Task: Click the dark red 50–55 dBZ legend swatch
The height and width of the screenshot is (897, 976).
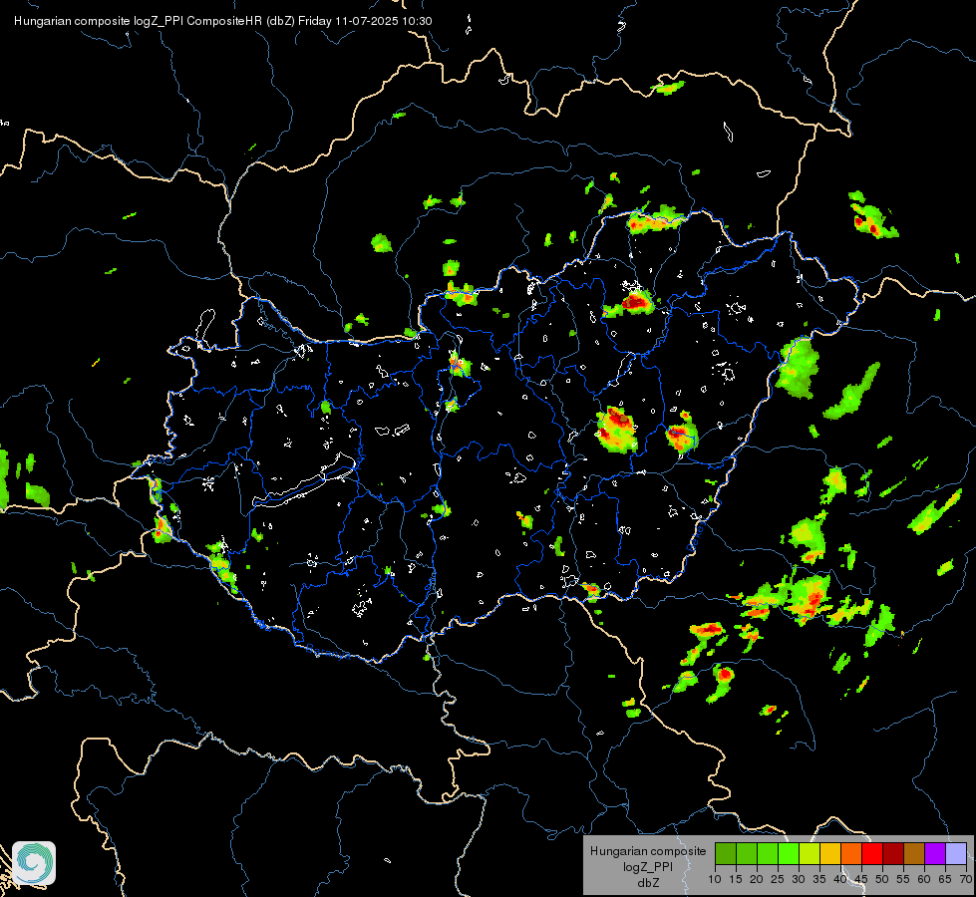Action: pyautogui.click(x=894, y=853)
